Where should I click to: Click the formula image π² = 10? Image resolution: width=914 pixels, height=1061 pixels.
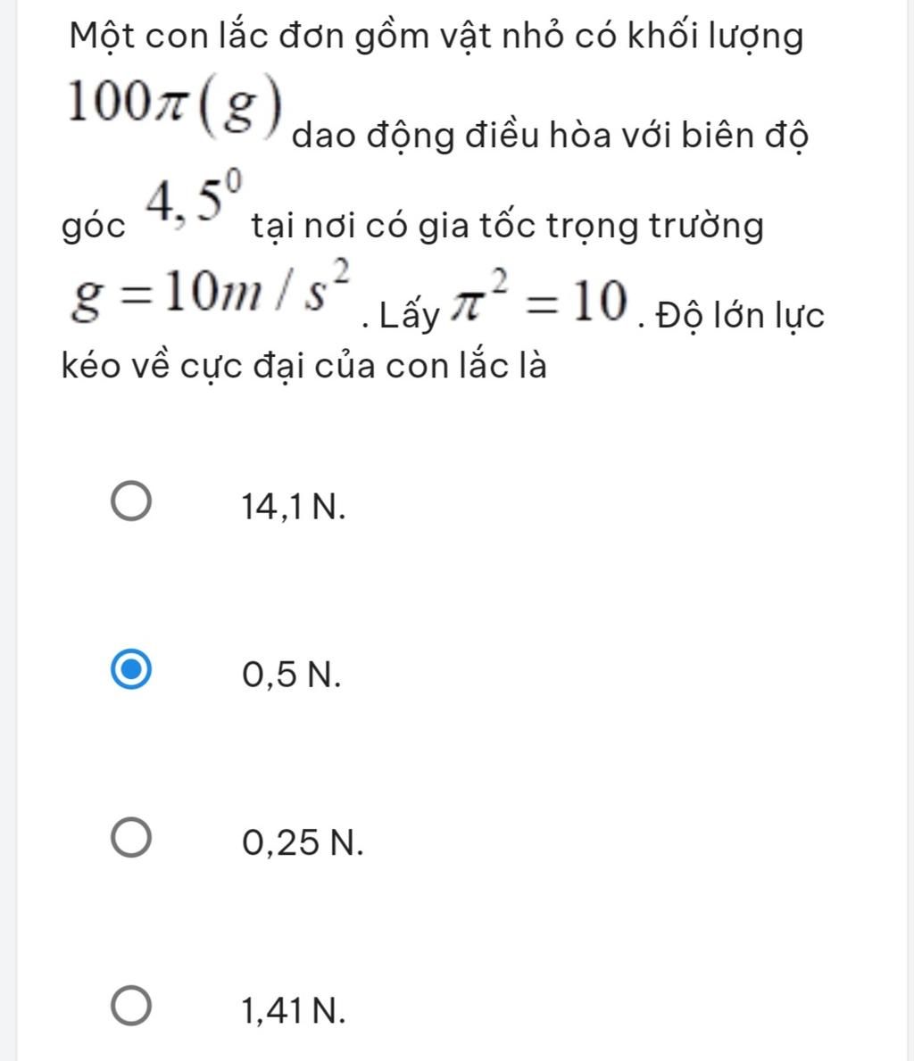540,299
